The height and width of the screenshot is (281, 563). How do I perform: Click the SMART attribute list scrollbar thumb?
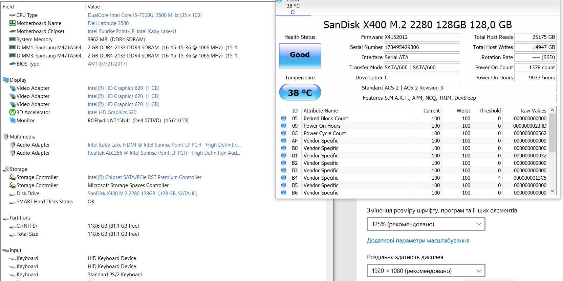tap(553, 133)
